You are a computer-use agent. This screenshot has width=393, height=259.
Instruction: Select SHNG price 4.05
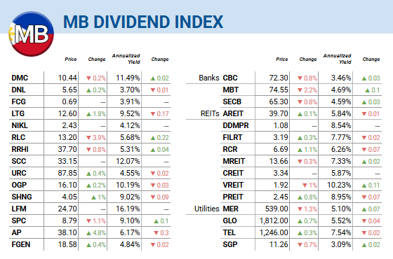click(69, 197)
